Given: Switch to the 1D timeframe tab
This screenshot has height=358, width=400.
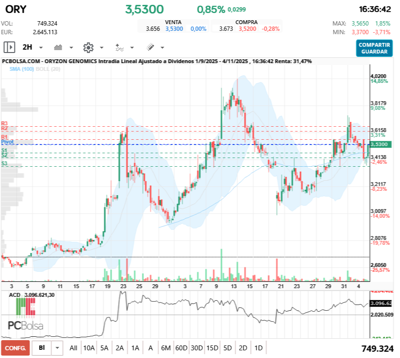Looking at the screenshot, I should point(258,347).
